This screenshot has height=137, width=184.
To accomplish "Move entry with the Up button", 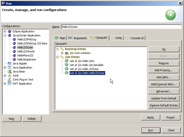I will (x=164, y=49).
